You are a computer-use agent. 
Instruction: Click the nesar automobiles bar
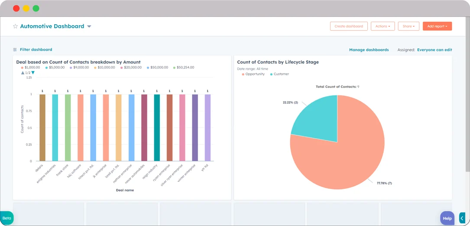(144, 128)
